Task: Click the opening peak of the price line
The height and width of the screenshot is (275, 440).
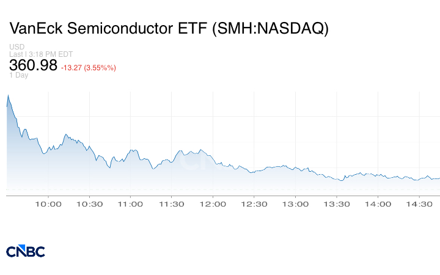Action: click(8, 95)
